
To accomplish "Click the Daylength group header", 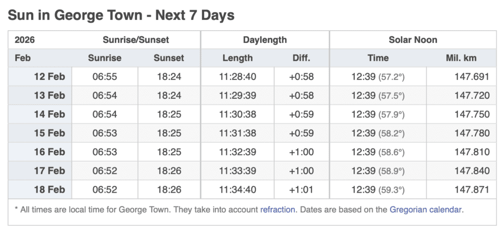I will (265, 40).
